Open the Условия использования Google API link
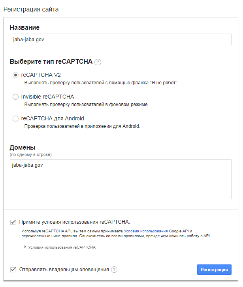 coord(146,231)
